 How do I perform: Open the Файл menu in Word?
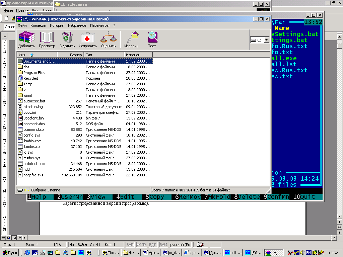tap(8, 10)
